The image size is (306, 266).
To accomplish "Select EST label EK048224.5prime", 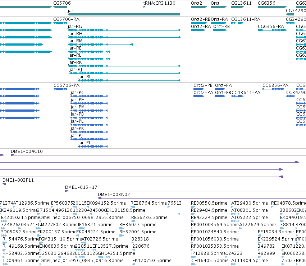I will [x=96, y=232].
